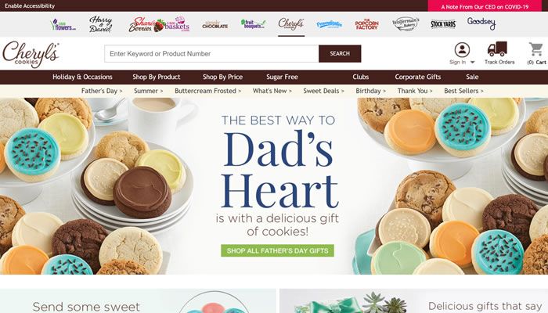Screen dimensions: 548x313
Task: Open the 1-800-Flowers brand logo
Action: [63, 24]
